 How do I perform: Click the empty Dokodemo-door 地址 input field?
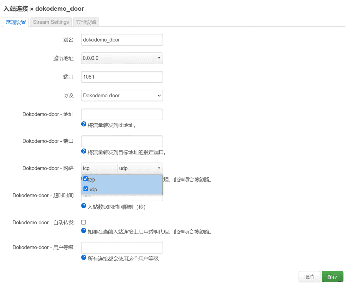coord(122,114)
